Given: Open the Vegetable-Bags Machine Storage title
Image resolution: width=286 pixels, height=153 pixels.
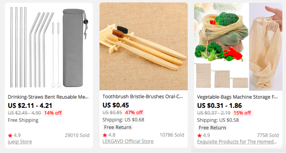Looking at the screenshot, I should [237, 97].
